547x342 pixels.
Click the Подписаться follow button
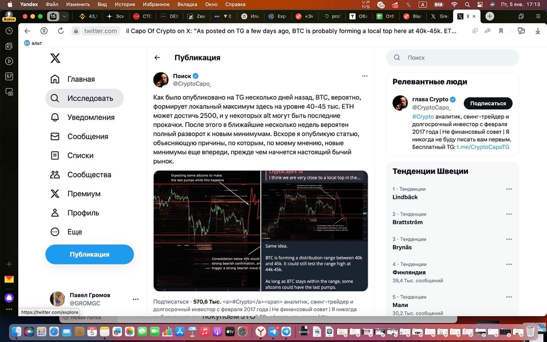point(488,103)
